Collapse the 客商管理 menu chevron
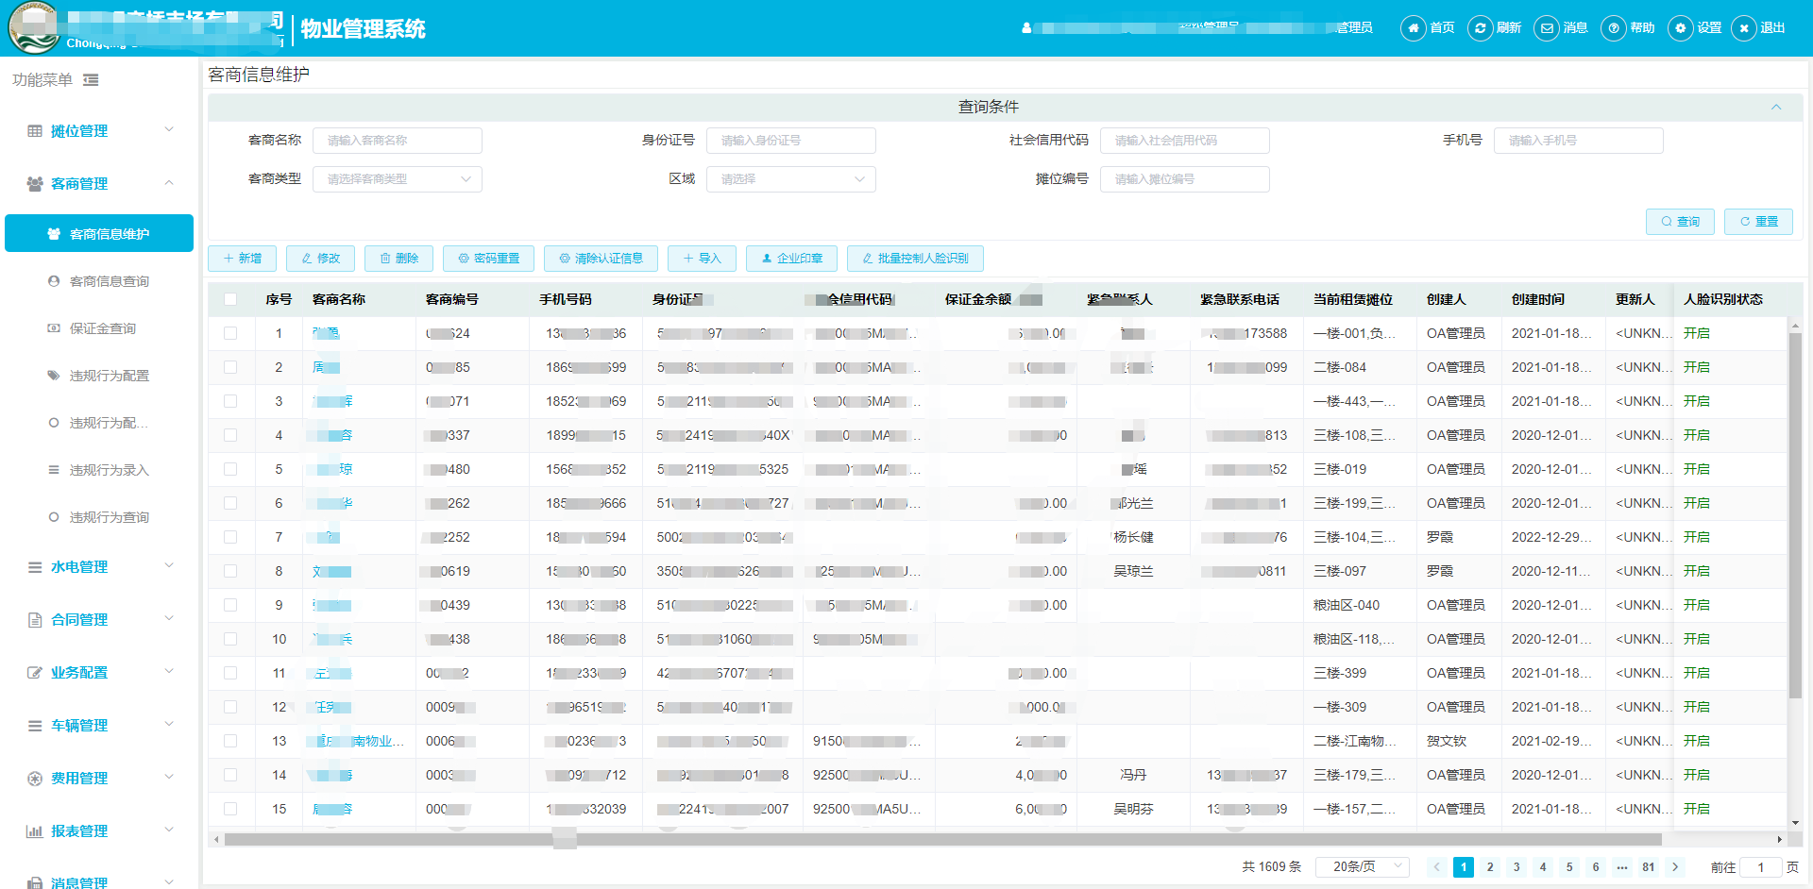This screenshot has height=889, width=1813. click(x=169, y=183)
